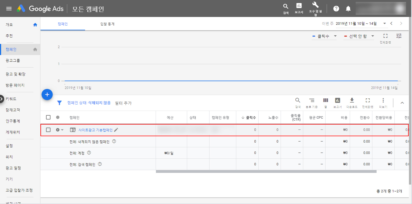Select 광고그룹 in the left sidebar
Viewport: 412px width, 204px height.
click(x=13, y=60)
